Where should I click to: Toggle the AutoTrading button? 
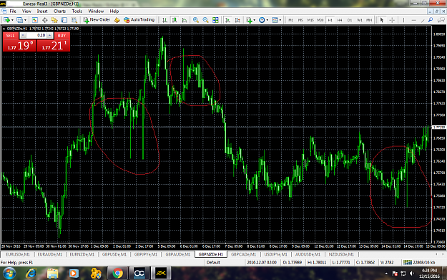[x=139, y=20]
